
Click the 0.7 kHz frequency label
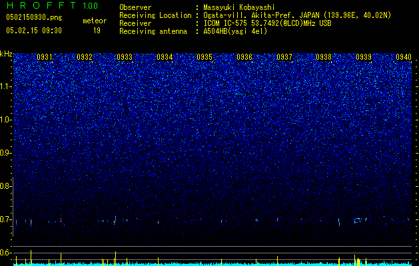(5, 219)
